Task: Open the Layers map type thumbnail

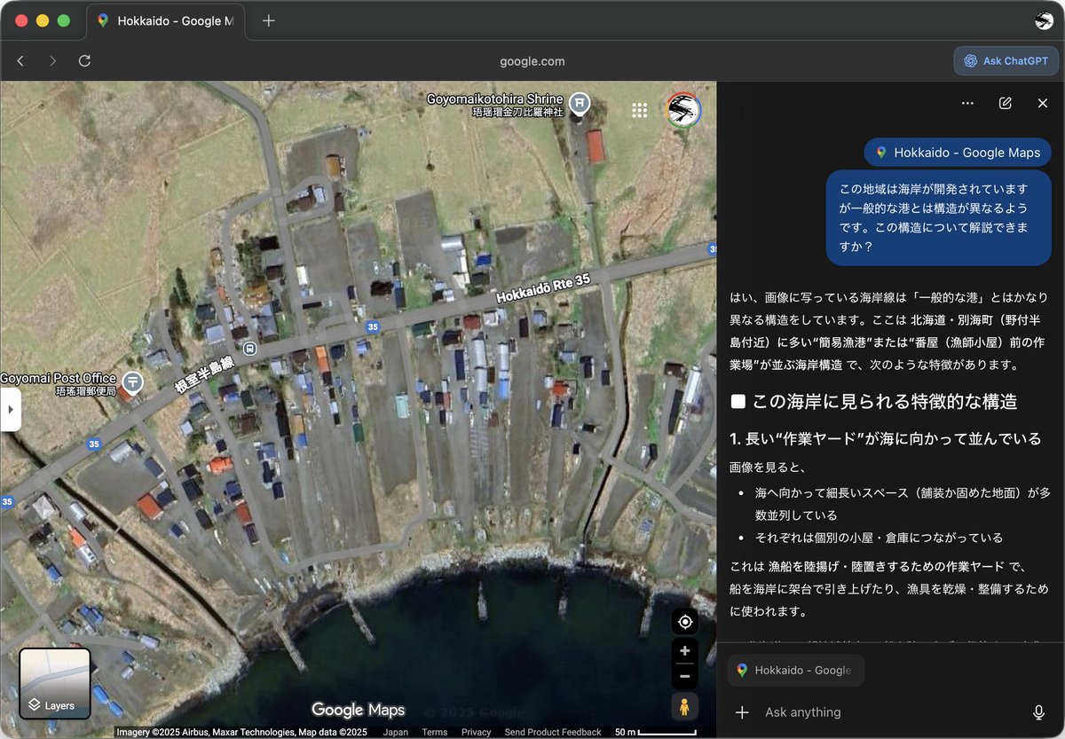Action: pyautogui.click(x=55, y=684)
